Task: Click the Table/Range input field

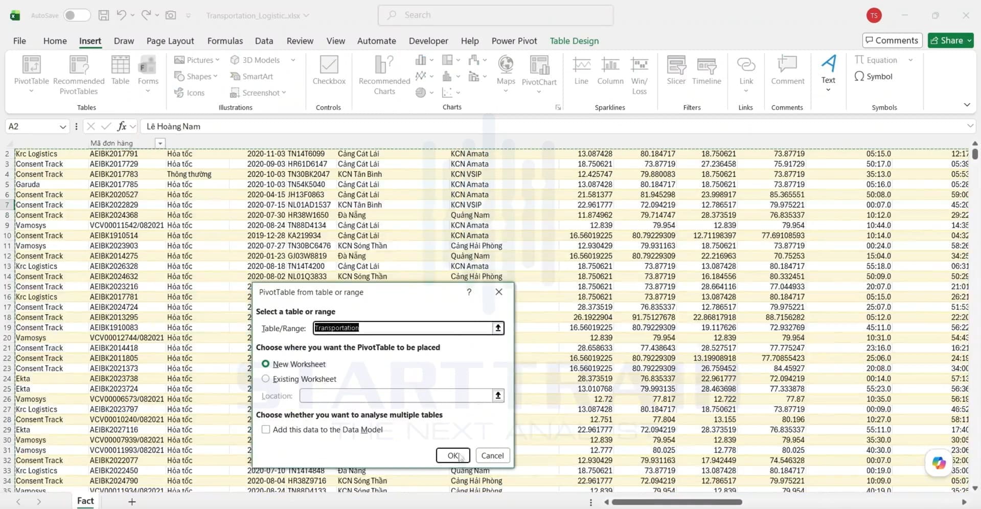Action: tap(403, 328)
